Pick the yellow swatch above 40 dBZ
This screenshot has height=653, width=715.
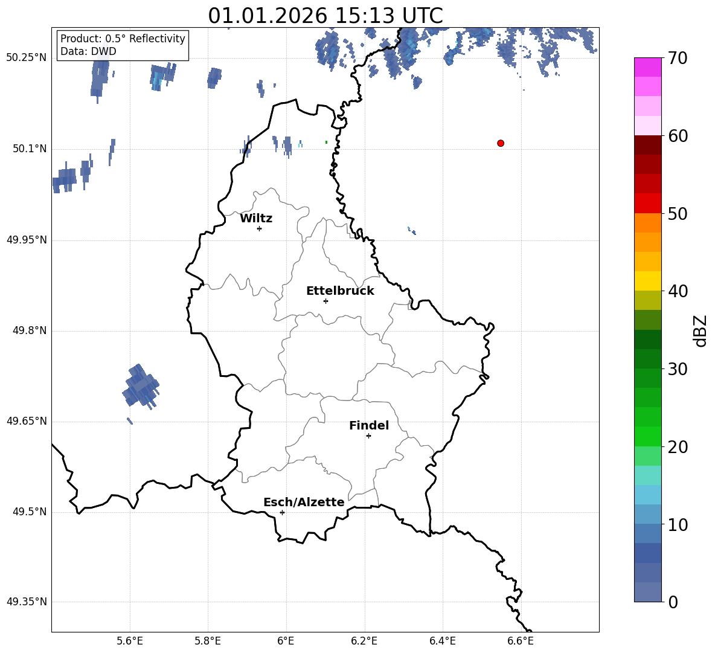tap(647, 281)
